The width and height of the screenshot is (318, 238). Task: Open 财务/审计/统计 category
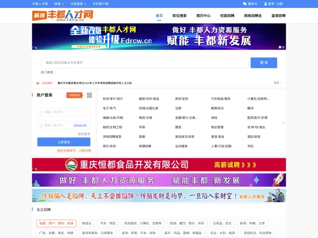[x=113, y=99]
